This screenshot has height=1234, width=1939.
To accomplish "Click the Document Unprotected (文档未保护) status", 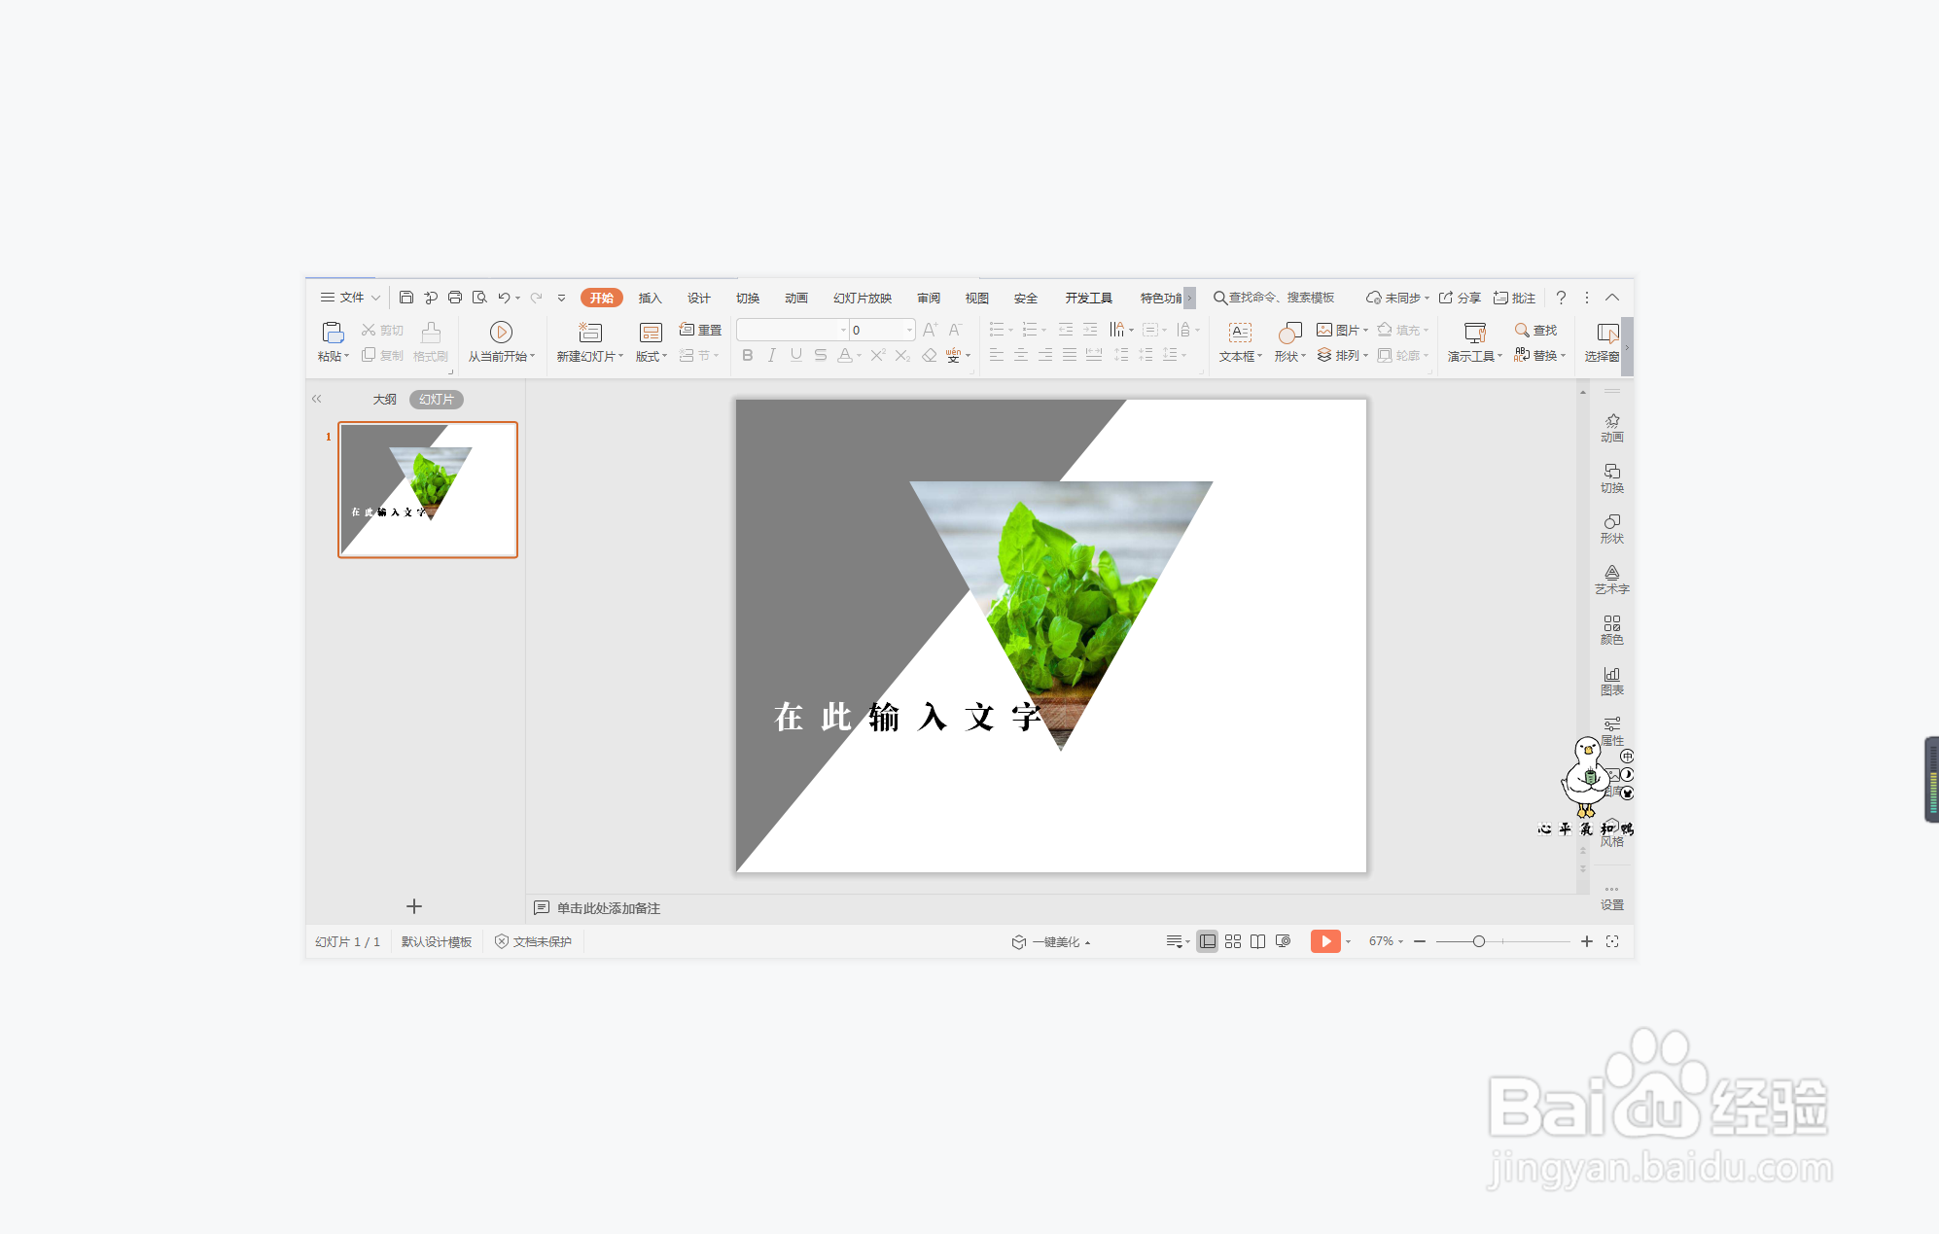I will (533, 941).
